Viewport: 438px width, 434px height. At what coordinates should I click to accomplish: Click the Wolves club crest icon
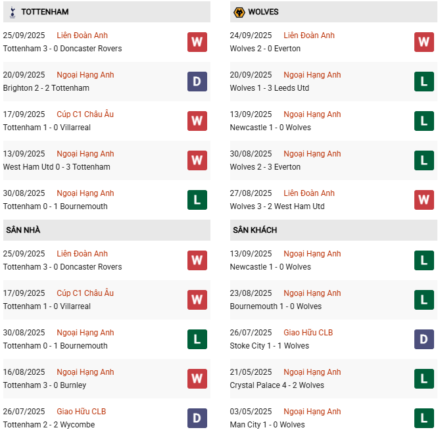(239, 12)
